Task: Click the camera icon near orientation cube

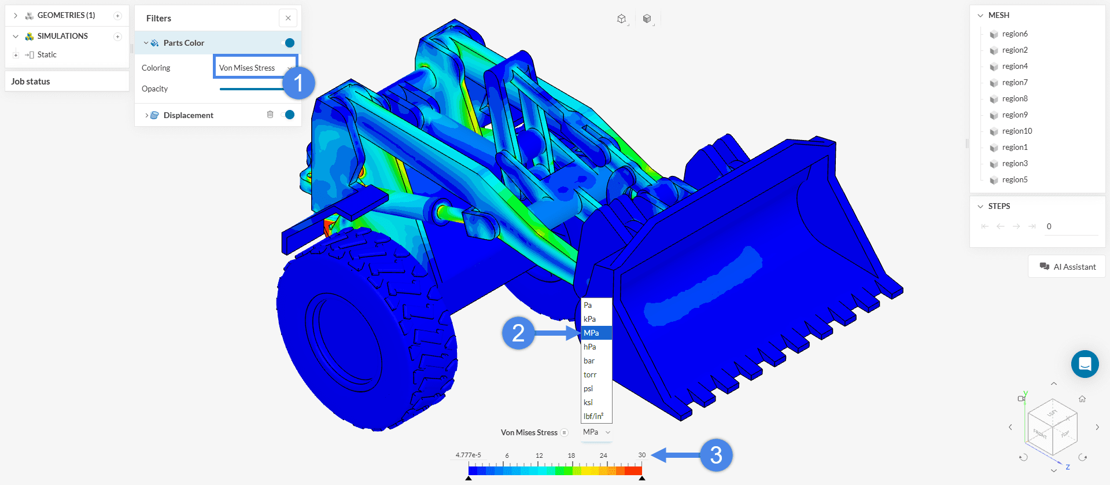Action: click(1021, 398)
